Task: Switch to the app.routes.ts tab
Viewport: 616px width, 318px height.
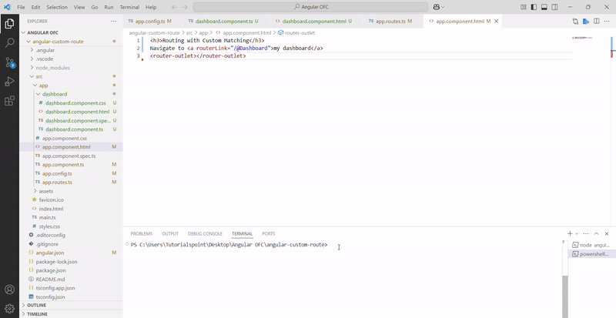Action: (382, 22)
